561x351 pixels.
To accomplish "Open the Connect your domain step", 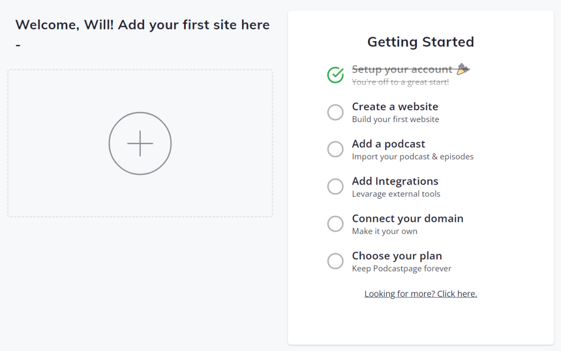I will (407, 218).
